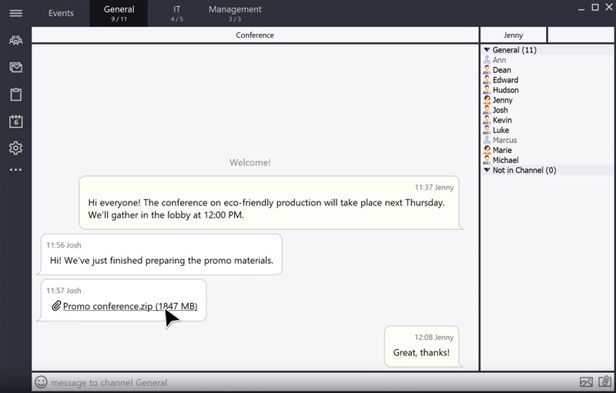Click Marcus's greyed user avatar icon
This screenshot has height=393, width=616.
pyautogui.click(x=487, y=140)
